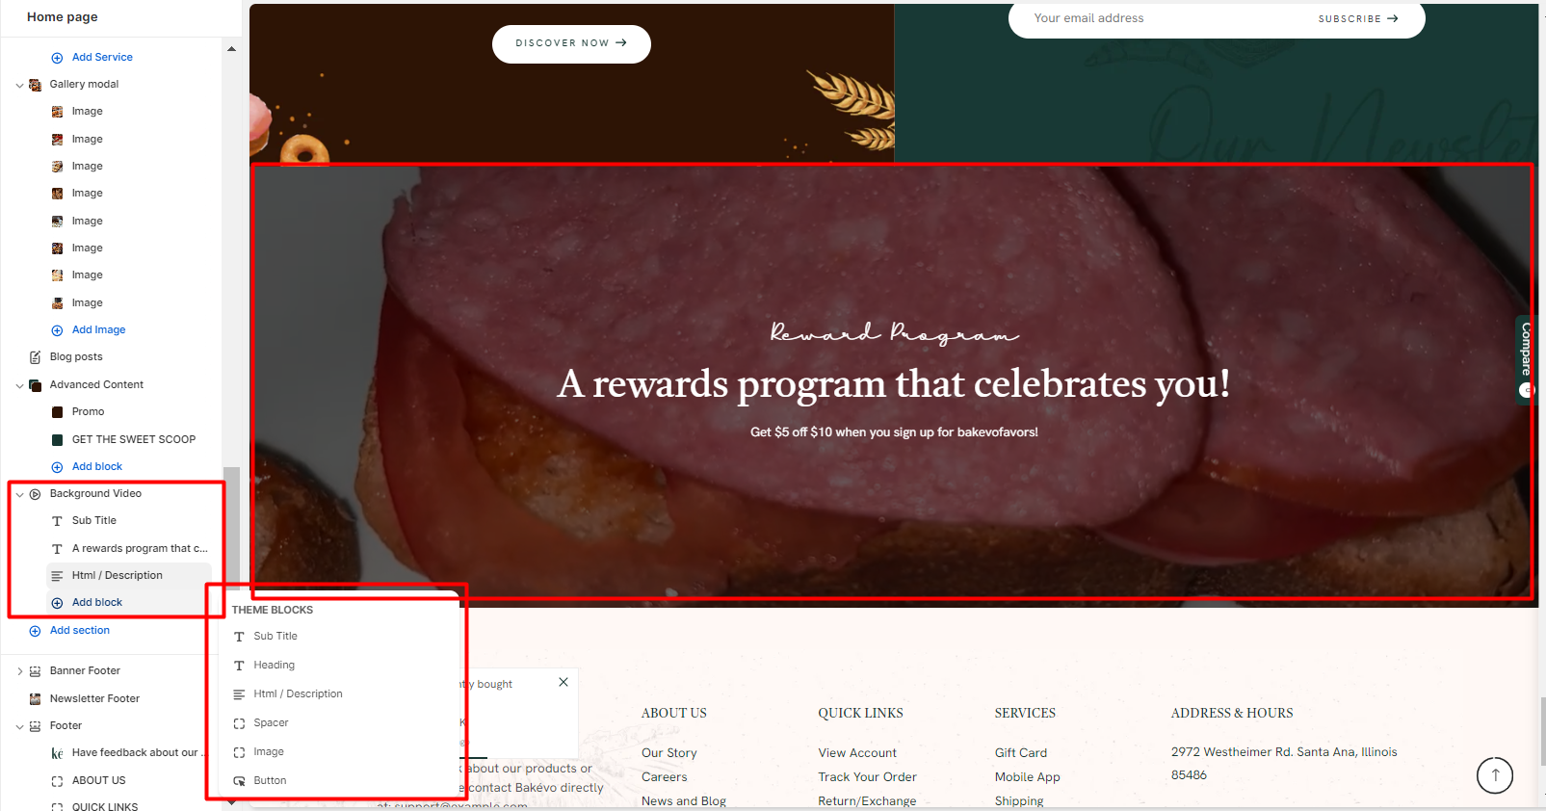Click the Promo block dark color swatch
1546x811 pixels.
[x=57, y=412]
